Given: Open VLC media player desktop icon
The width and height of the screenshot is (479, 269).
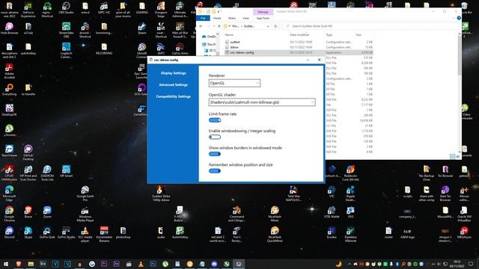Looking at the screenshot, I should pyautogui.click(x=85, y=234).
